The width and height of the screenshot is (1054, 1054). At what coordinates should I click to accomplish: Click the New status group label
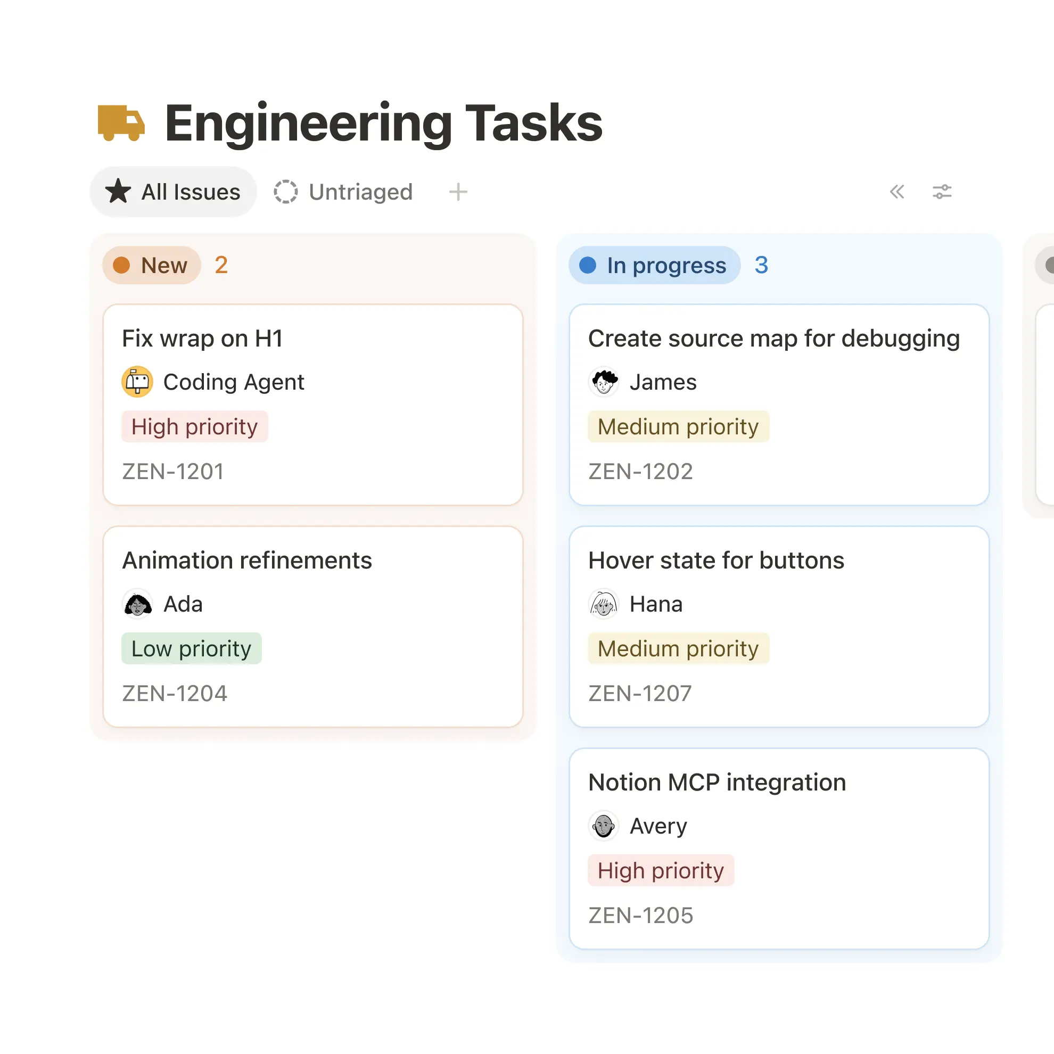(152, 265)
